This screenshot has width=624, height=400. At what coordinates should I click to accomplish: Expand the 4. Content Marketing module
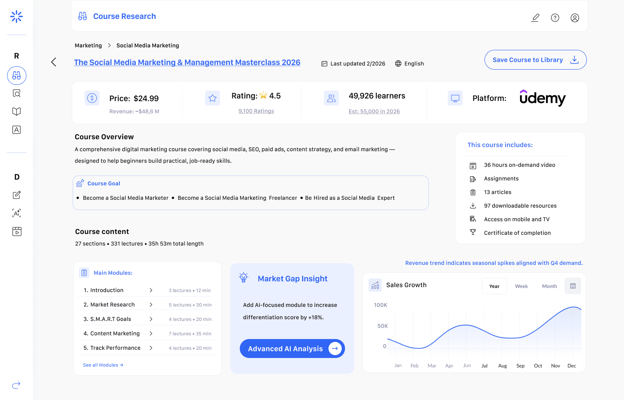click(x=151, y=334)
